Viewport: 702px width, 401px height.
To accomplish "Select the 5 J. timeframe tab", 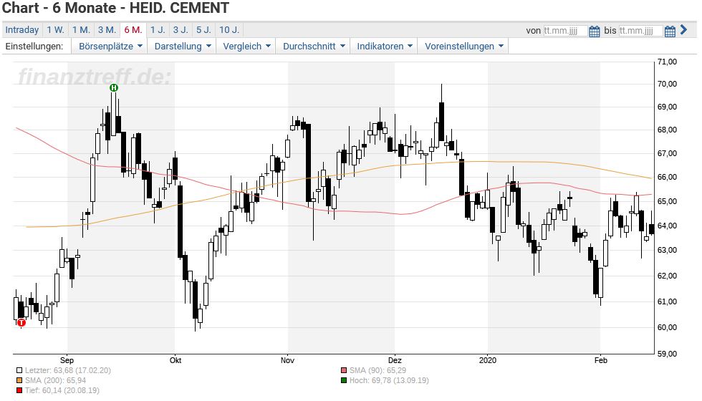I will pos(203,30).
